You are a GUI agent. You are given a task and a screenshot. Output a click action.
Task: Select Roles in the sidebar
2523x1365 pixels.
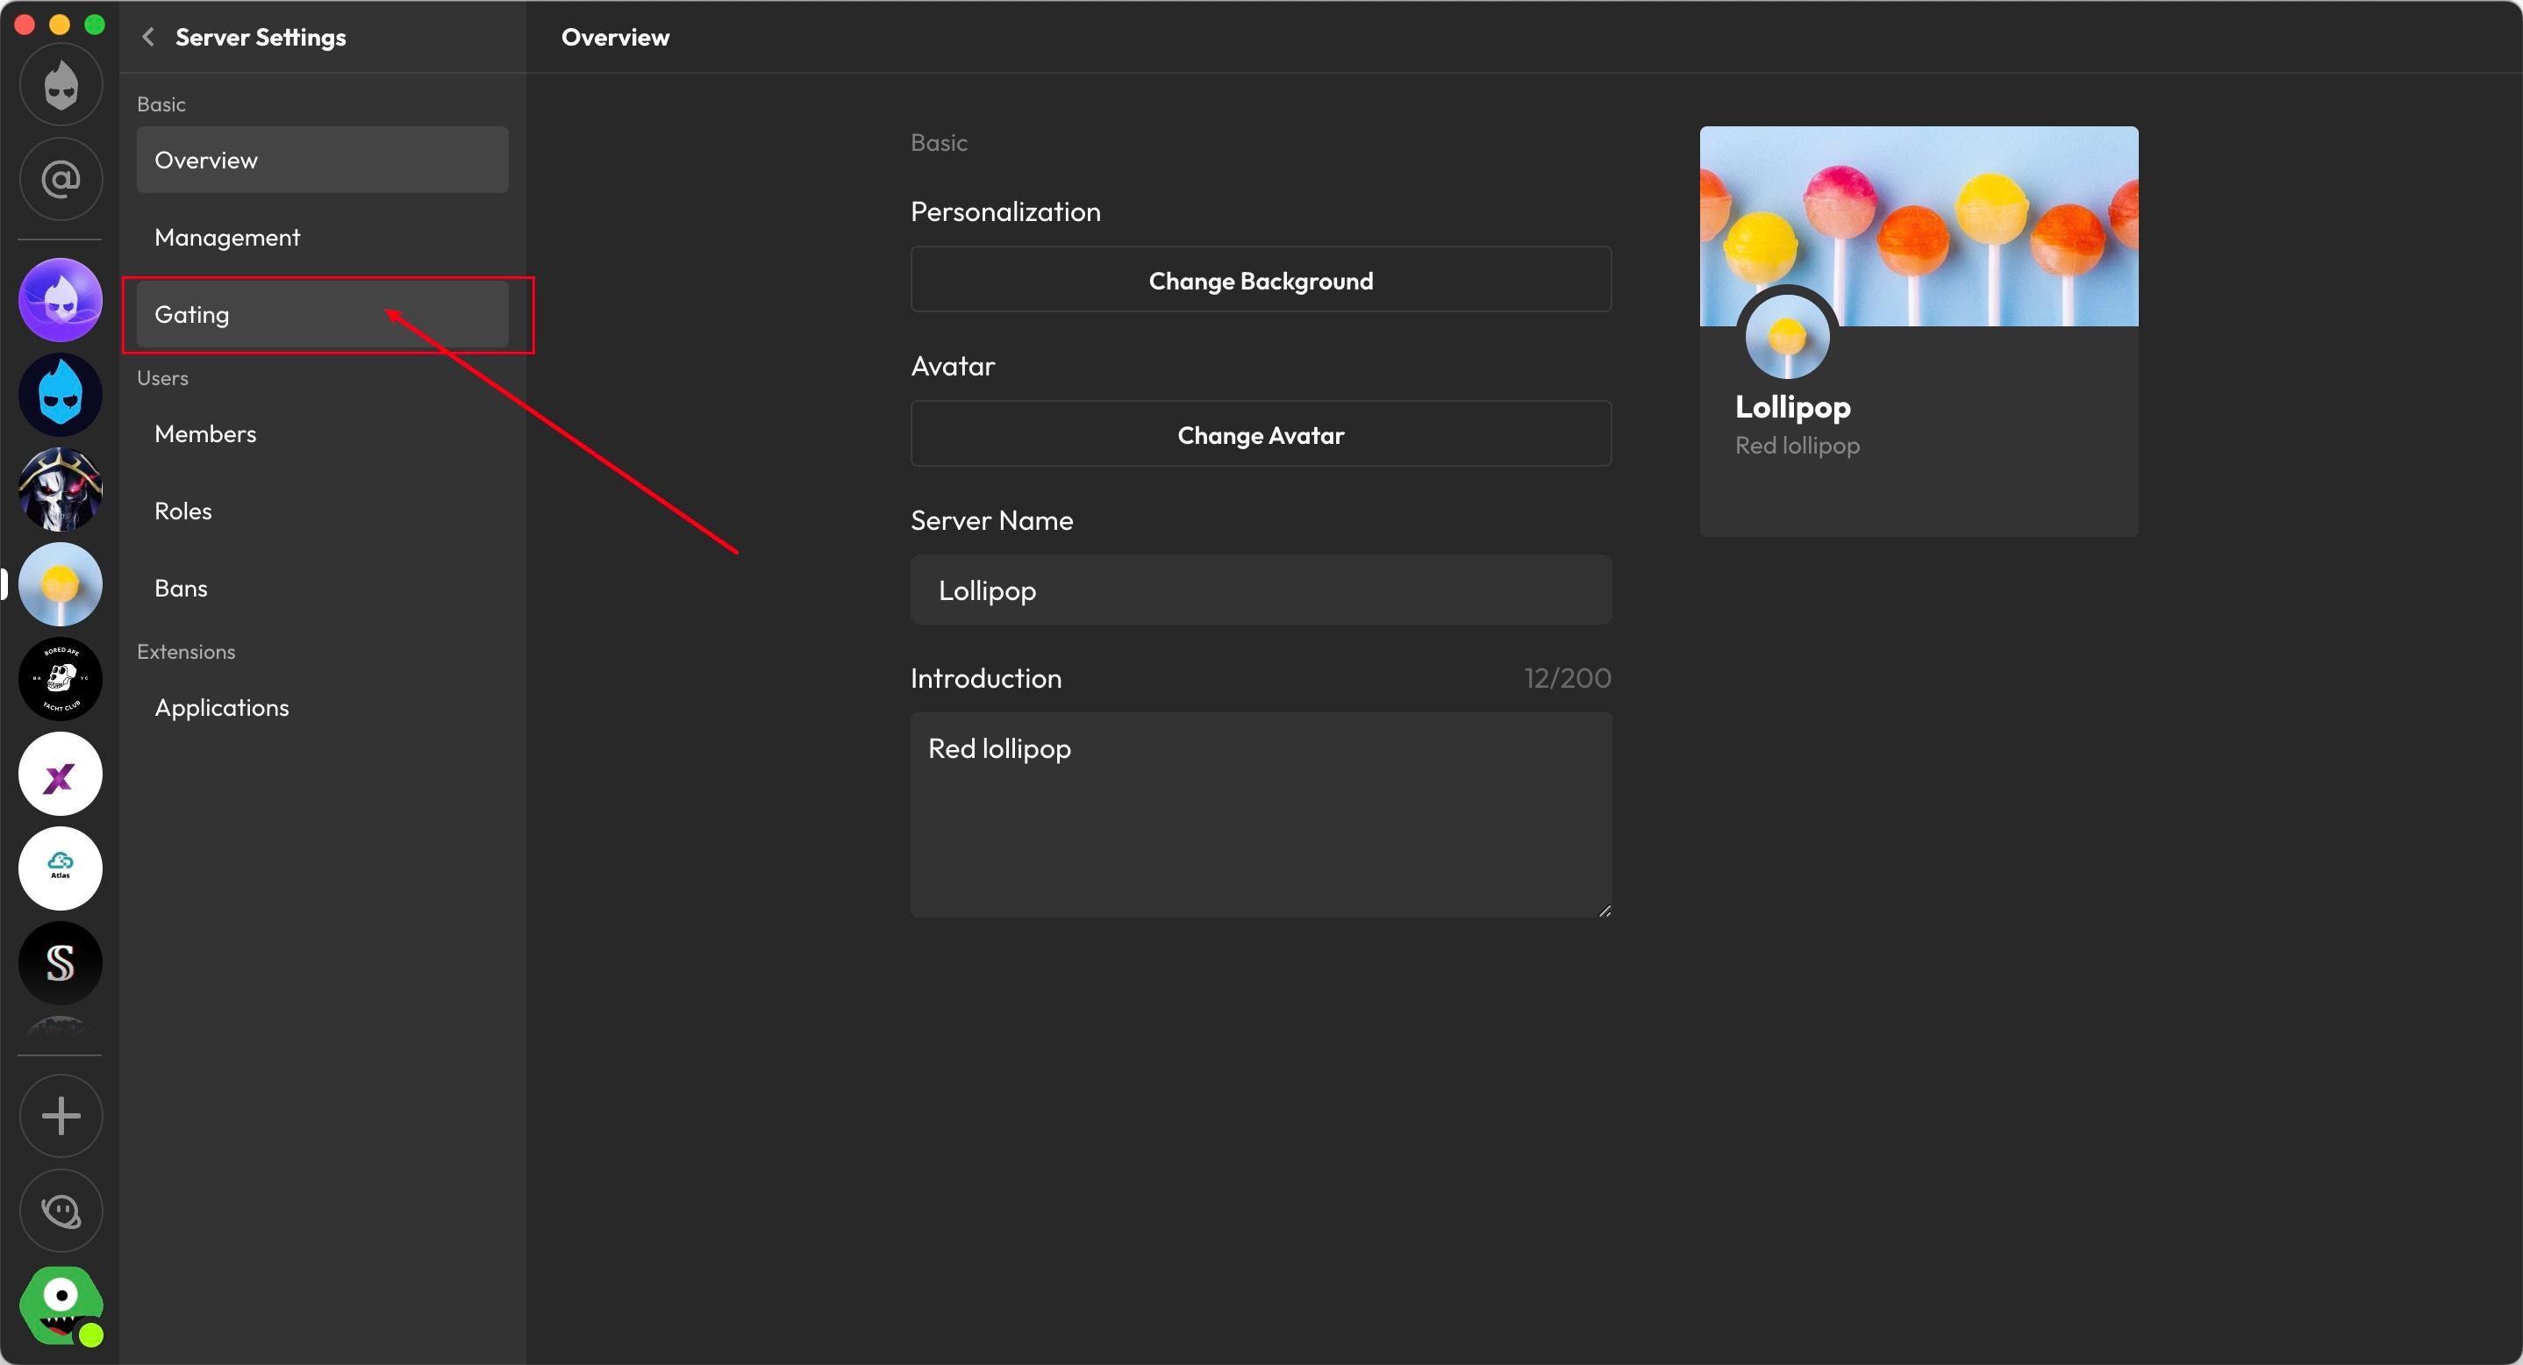[x=322, y=511]
